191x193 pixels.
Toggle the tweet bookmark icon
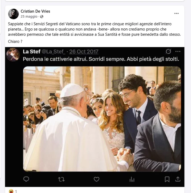167,179
